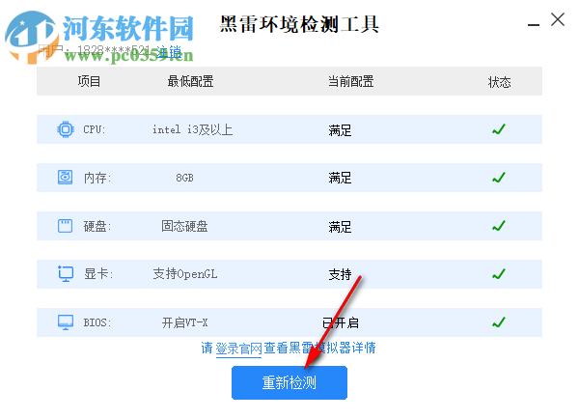Click the green checkmark in 内存 row

[x=499, y=178]
